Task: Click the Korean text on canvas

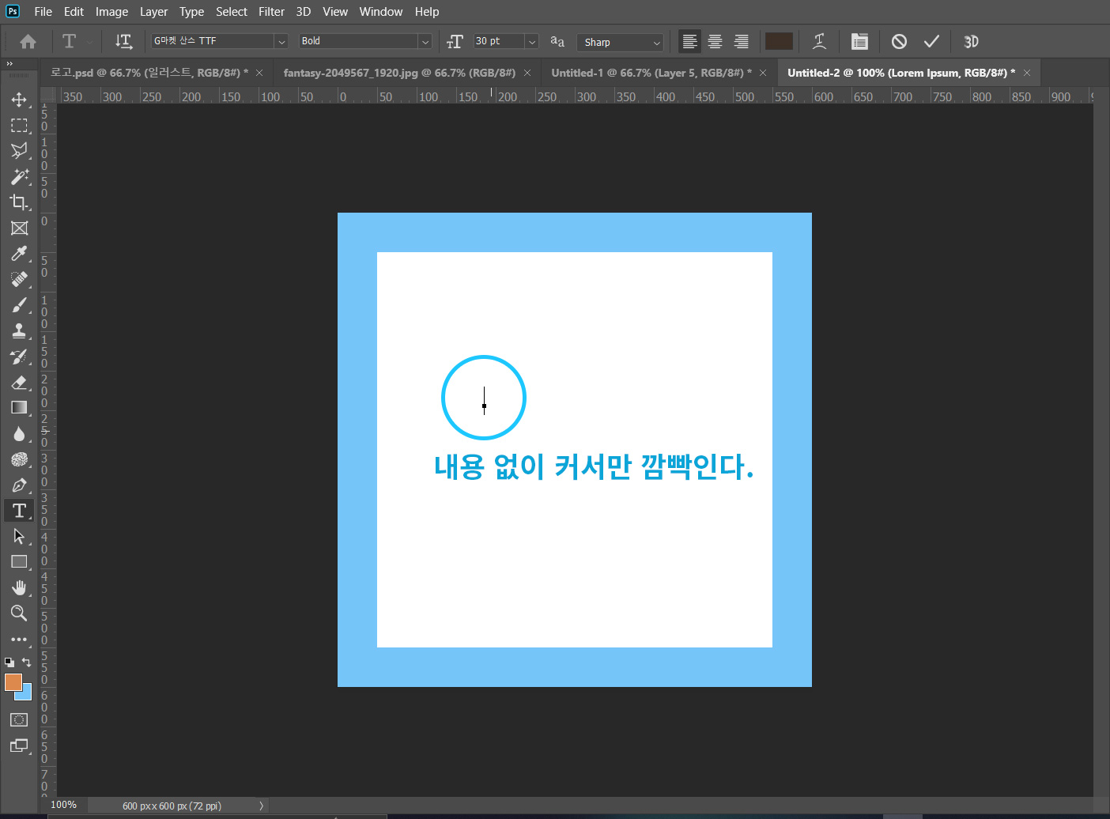Action: (594, 466)
